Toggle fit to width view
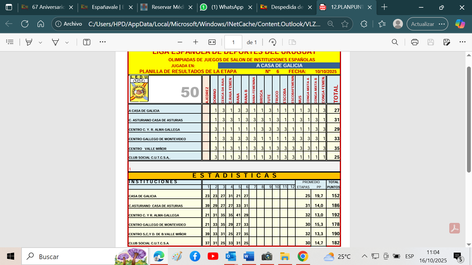Viewport: 472px width, 265px height. point(212,42)
